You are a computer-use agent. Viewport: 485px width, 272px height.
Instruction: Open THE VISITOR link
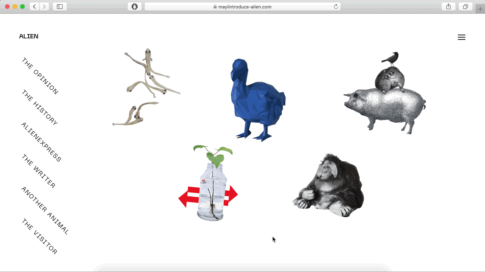[40, 236]
